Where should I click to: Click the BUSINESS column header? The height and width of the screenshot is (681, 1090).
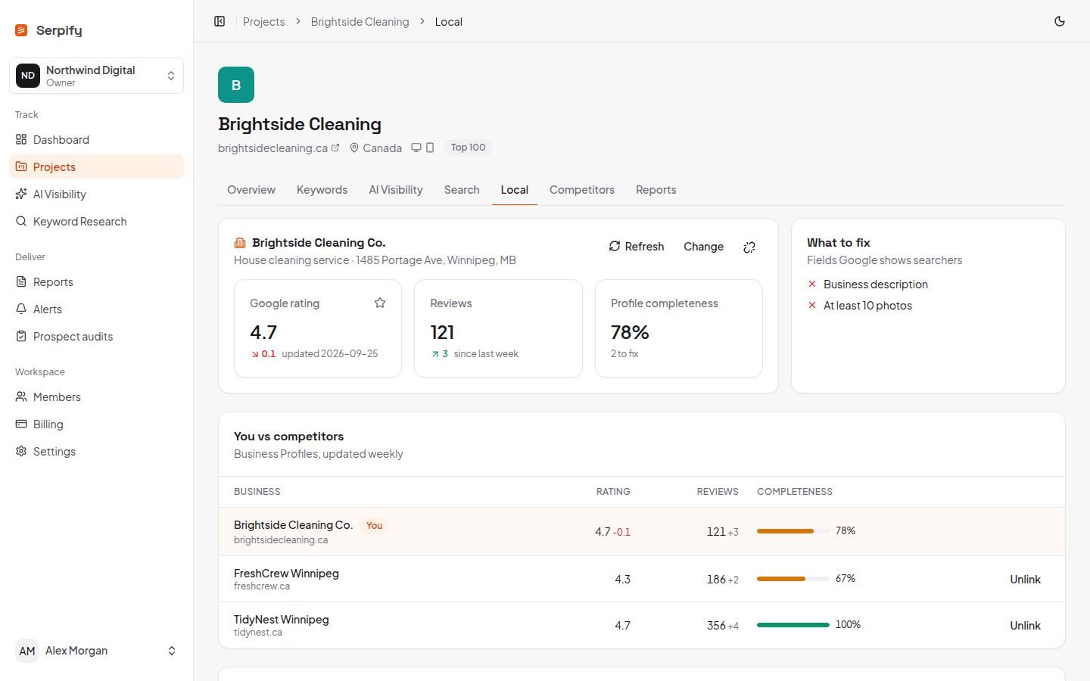257,492
